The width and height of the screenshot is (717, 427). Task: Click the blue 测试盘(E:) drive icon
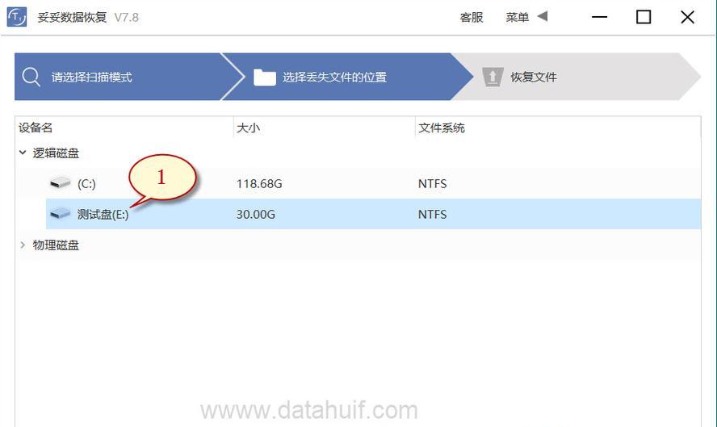(60, 213)
